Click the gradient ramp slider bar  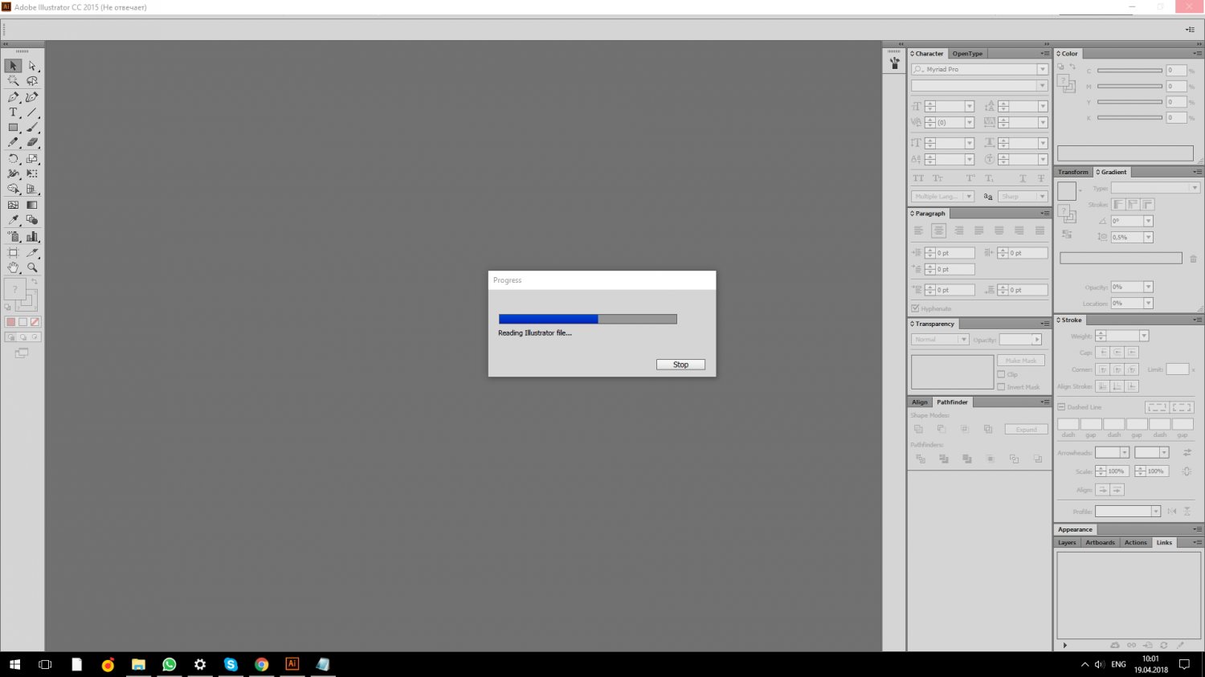[1121, 259]
